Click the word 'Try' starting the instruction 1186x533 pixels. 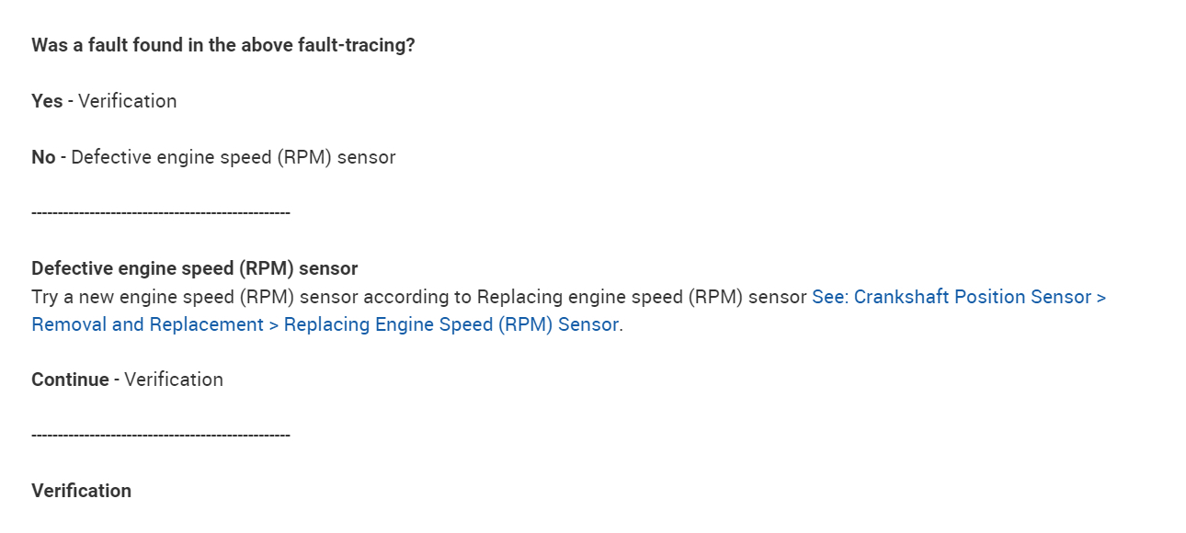(45, 297)
